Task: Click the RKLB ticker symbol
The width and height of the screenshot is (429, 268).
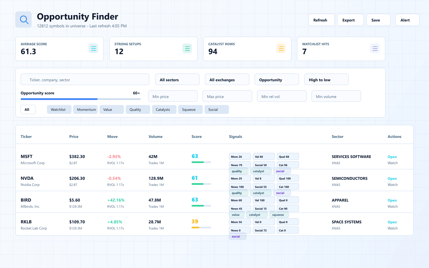Action: pos(26,222)
